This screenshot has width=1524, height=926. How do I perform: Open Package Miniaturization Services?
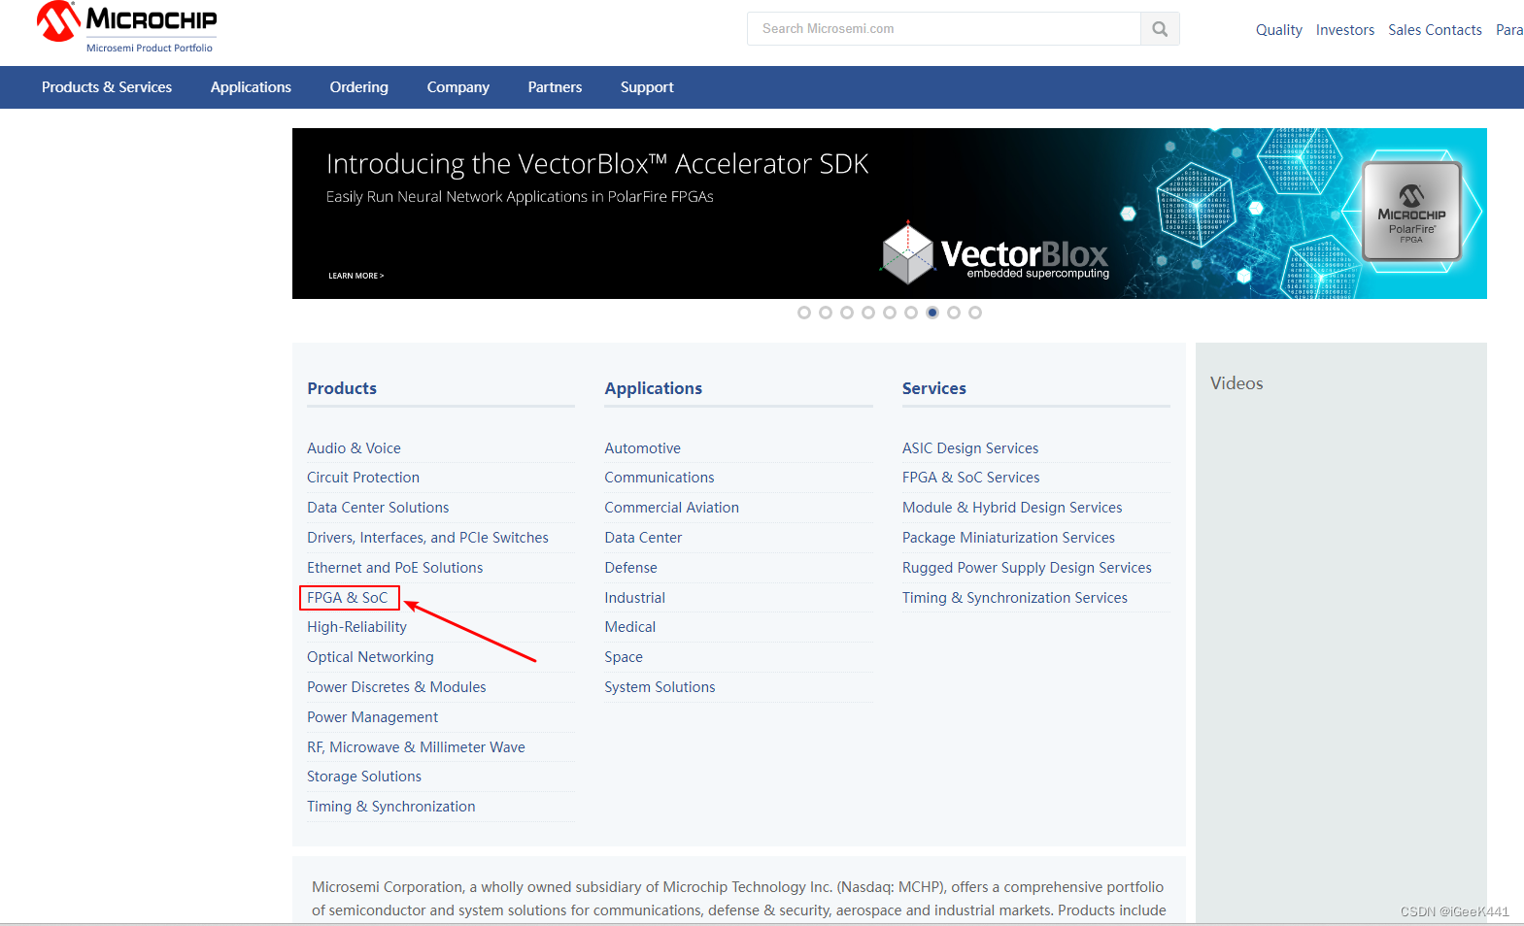click(x=1008, y=538)
